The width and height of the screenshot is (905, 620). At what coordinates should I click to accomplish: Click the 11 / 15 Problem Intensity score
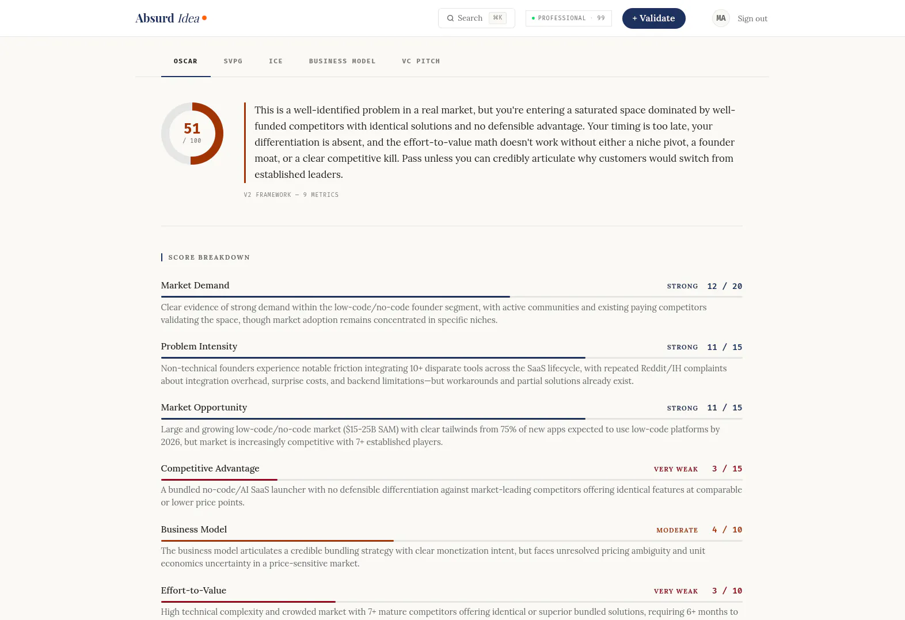(x=725, y=347)
